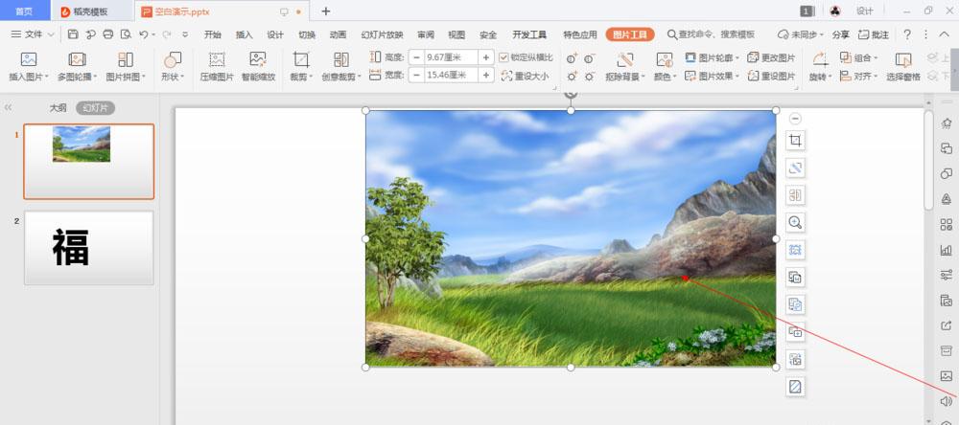
Task: Open the sync status (未同步) dropdown
Action: (x=801, y=34)
